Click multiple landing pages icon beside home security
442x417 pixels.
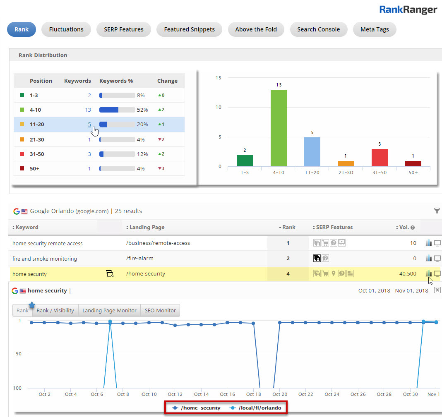[110, 273]
